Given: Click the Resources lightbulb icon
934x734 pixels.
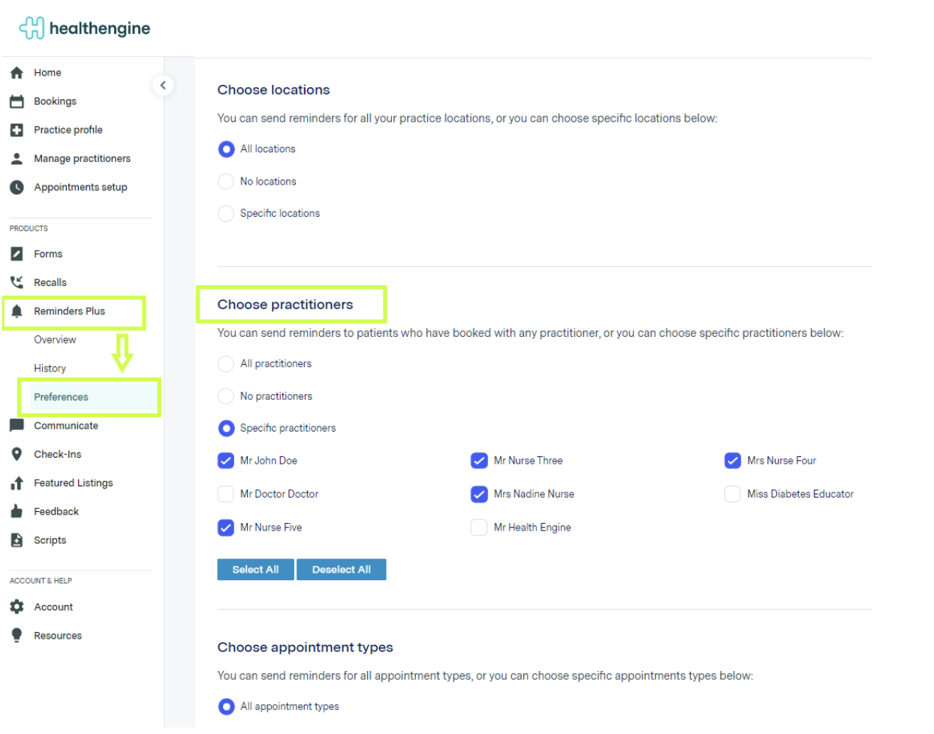Looking at the screenshot, I should (17, 636).
